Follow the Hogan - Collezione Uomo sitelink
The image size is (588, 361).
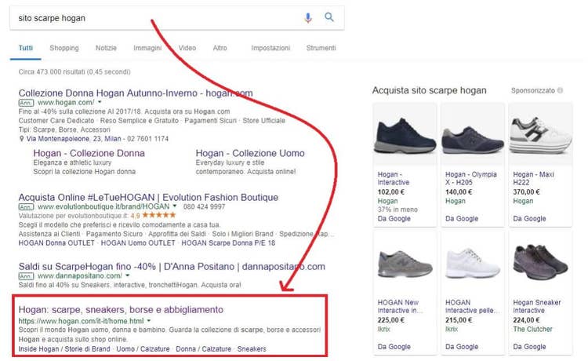point(250,153)
